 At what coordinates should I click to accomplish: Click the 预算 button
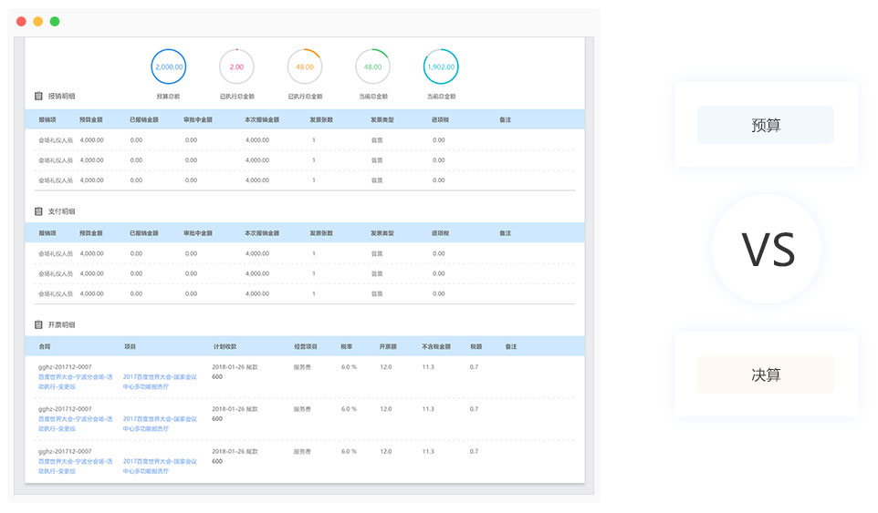tap(765, 126)
